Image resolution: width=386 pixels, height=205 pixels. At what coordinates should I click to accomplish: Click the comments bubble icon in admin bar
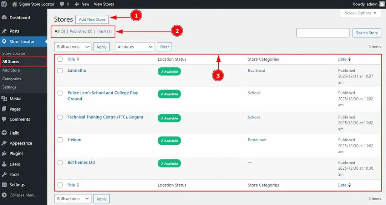click(x=62, y=4)
